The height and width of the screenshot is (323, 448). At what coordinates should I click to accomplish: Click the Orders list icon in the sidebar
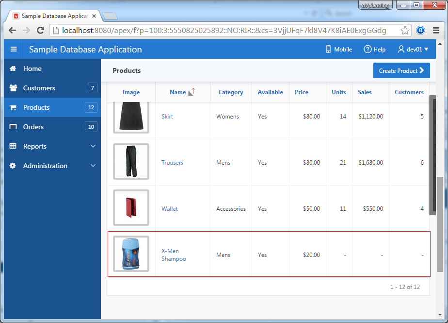[x=13, y=127]
